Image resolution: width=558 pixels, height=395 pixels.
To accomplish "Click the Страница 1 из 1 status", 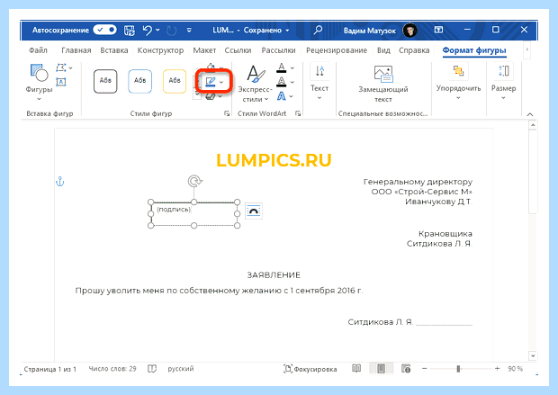I will pos(49,369).
